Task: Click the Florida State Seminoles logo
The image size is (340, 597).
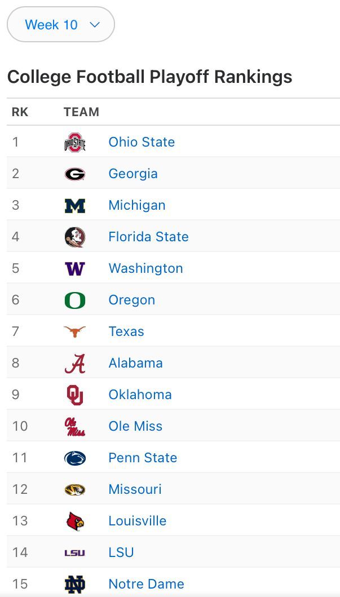Action: pyautogui.click(x=75, y=237)
